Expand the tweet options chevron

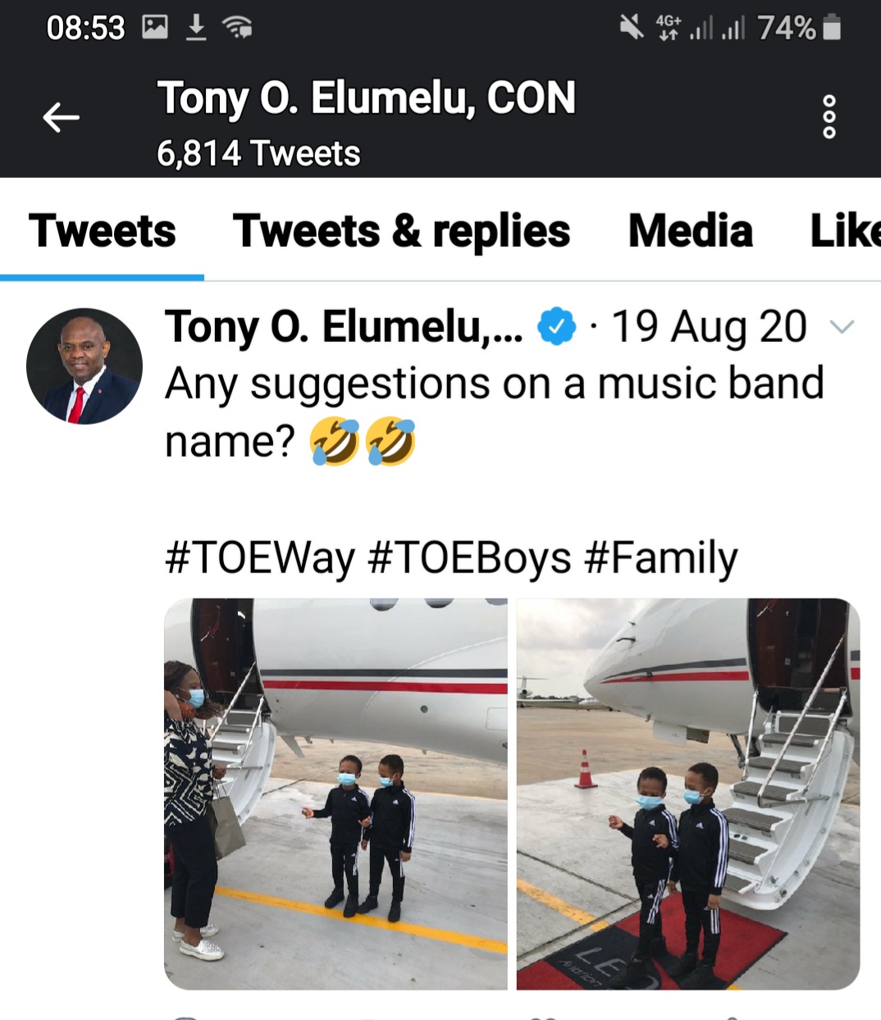(x=842, y=327)
